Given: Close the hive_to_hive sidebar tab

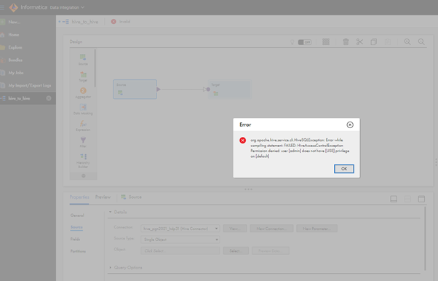Looking at the screenshot, I should pos(49,98).
